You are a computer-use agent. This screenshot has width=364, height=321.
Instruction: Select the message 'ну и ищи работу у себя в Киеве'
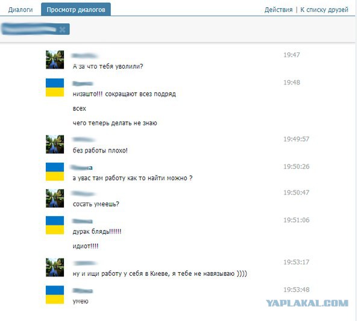pyautogui.click(x=160, y=273)
